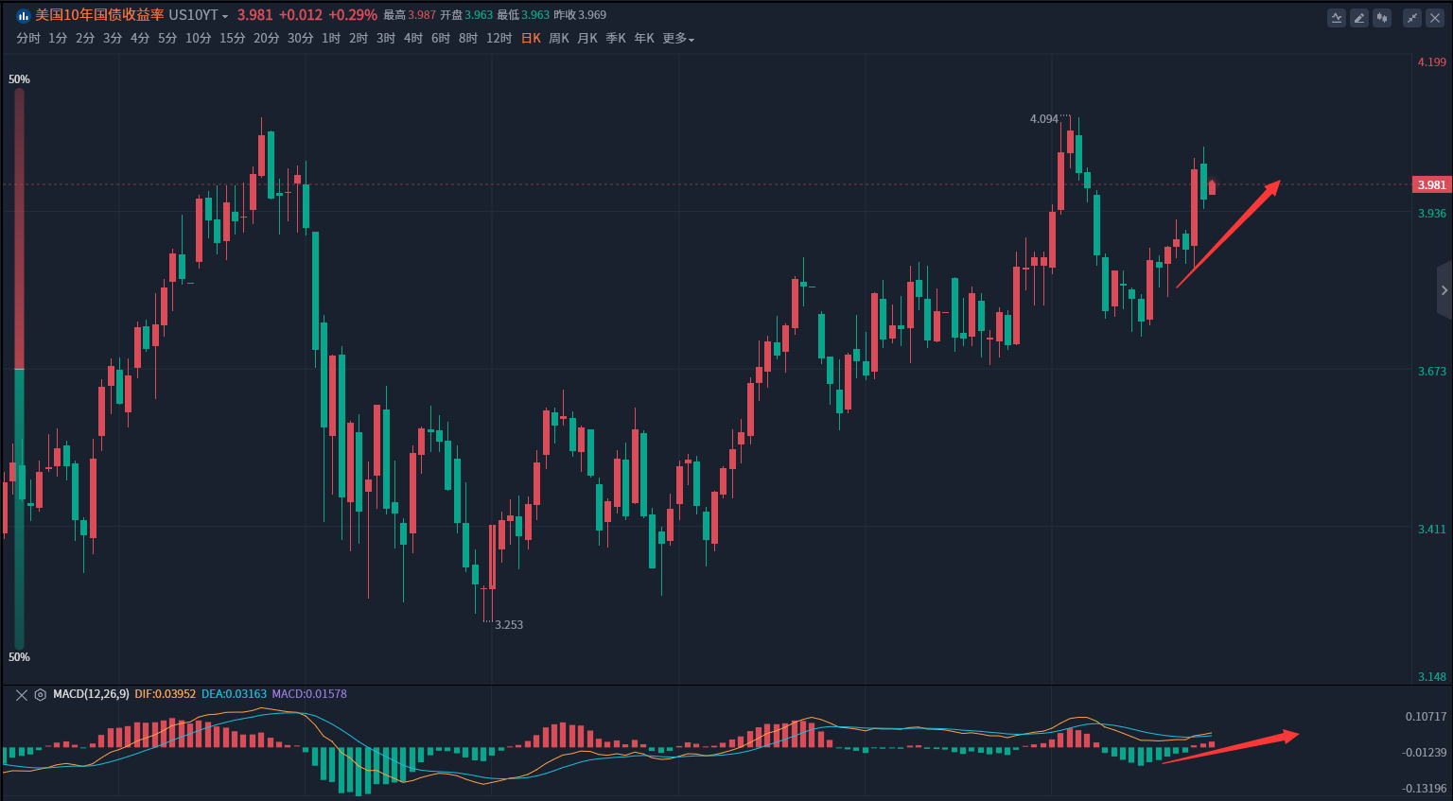Screen dimensions: 1453x801
Task: Open the drawing pencil tool
Action: (x=1359, y=17)
